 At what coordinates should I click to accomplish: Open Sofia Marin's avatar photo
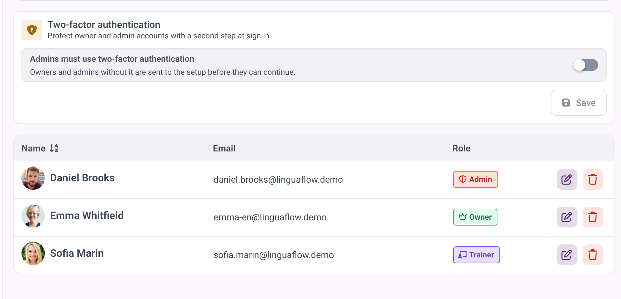tap(33, 253)
